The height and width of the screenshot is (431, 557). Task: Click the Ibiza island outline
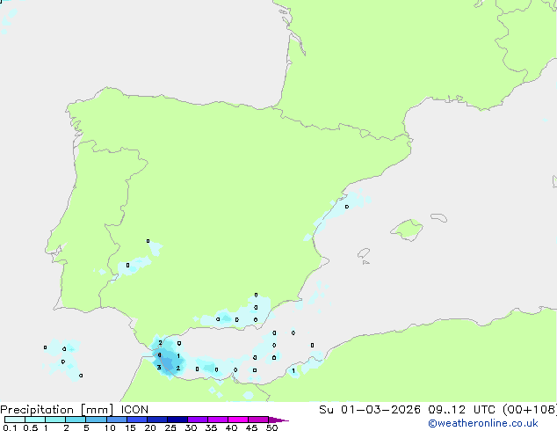(364, 253)
